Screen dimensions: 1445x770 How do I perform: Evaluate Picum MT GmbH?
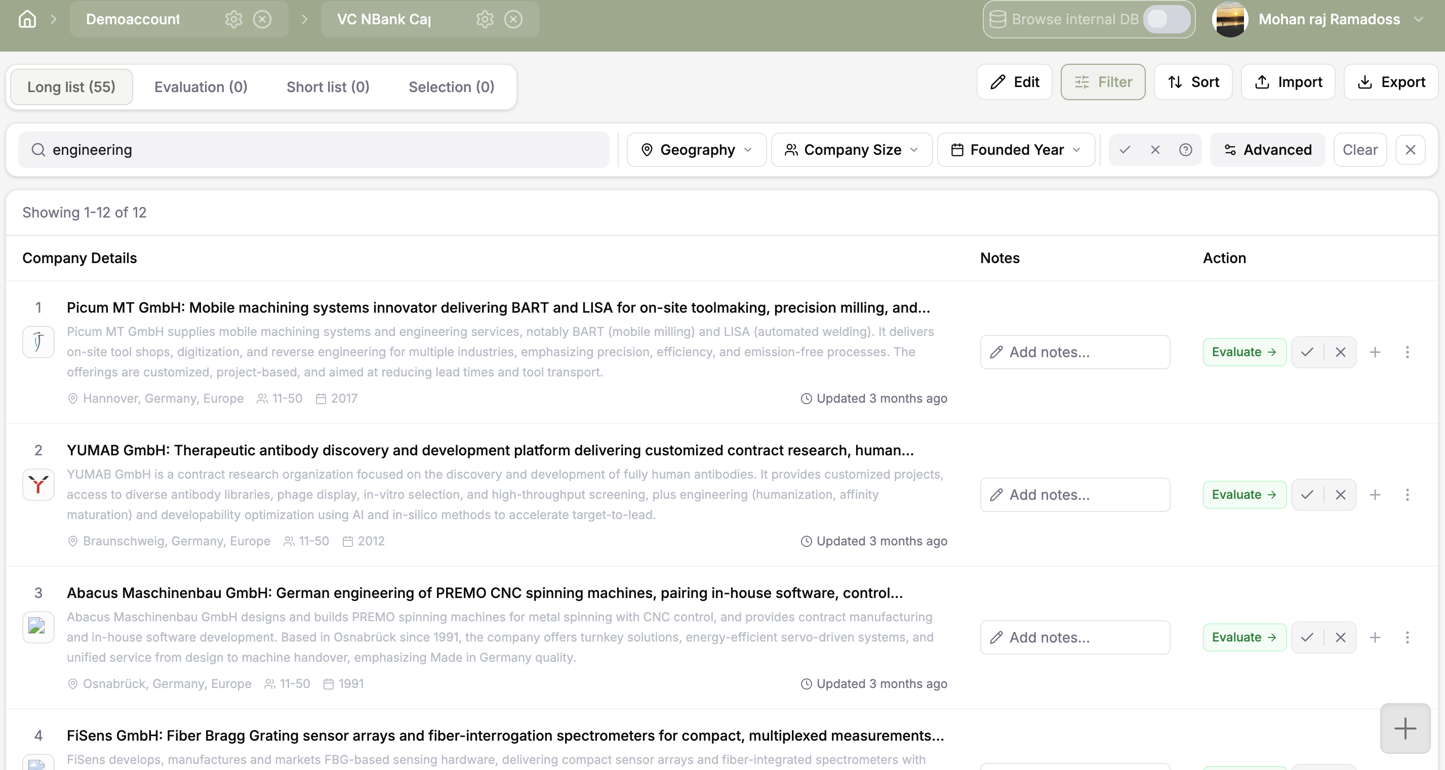(x=1244, y=352)
